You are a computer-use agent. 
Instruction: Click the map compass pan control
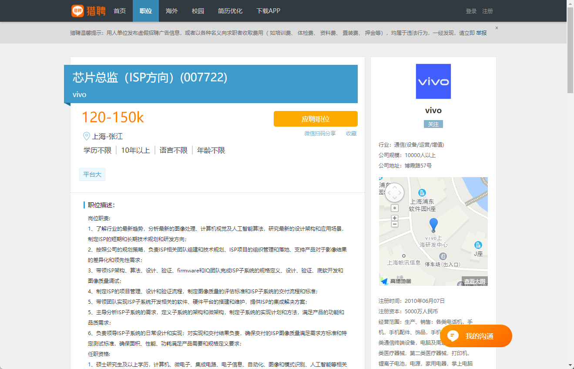pyautogui.click(x=394, y=192)
